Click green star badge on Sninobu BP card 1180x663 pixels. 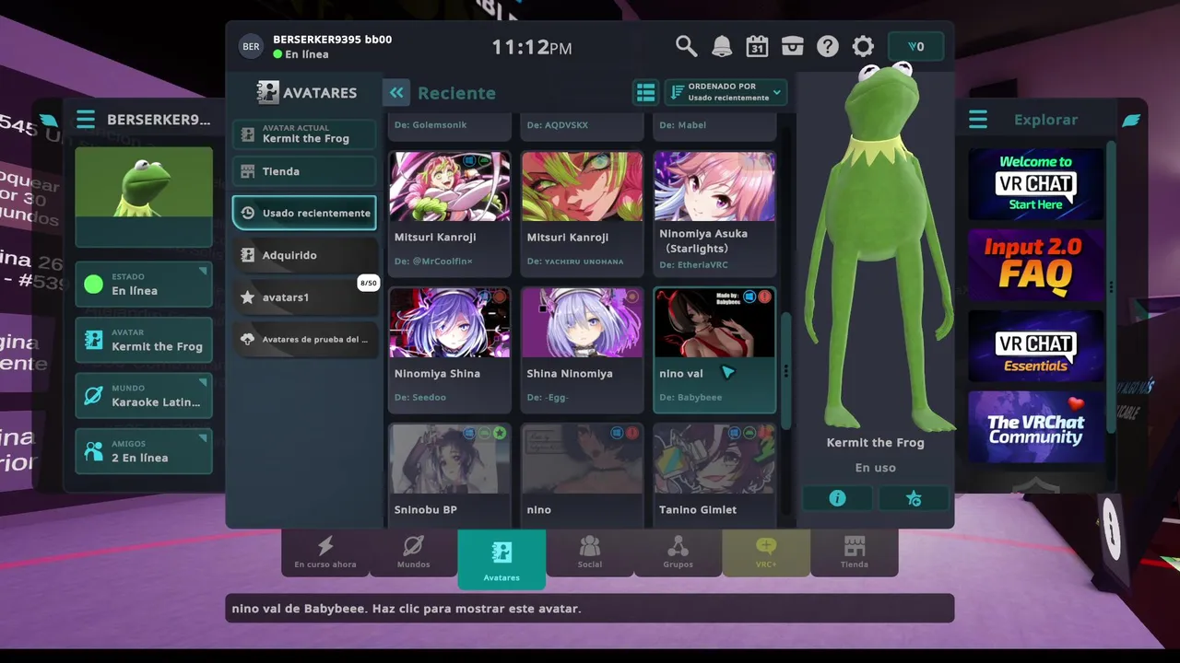[500, 433]
